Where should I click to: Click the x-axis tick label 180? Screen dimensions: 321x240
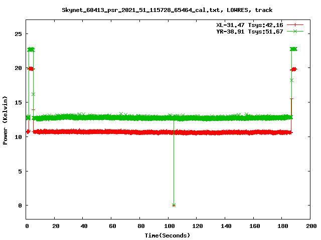click(283, 226)
